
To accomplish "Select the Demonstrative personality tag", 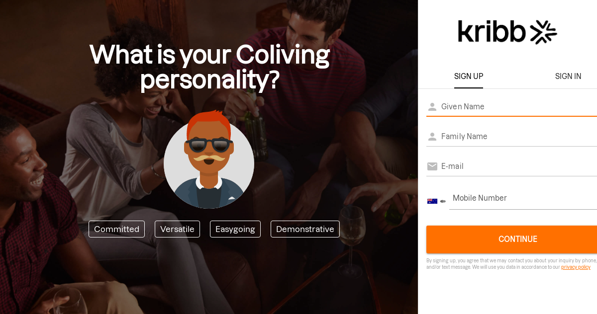I will 305,229.
